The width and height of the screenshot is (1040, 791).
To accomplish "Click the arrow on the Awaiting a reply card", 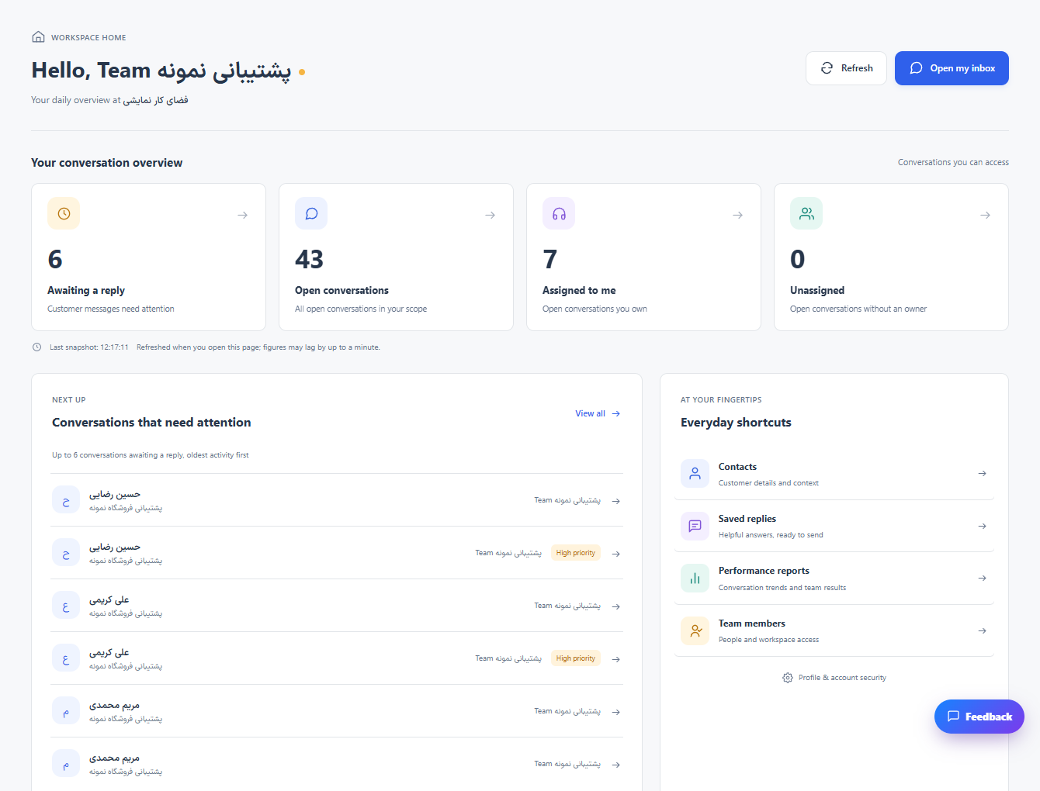I will pos(243,215).
